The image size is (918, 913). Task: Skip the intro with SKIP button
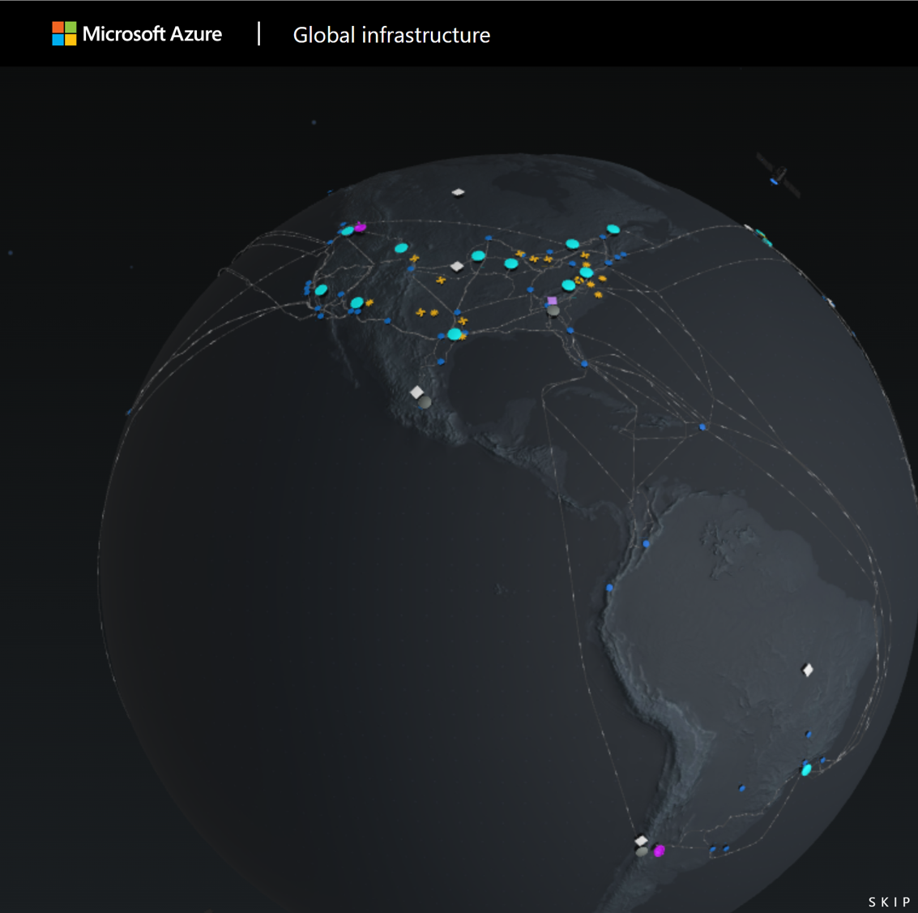pyautogui.click(x=890, y=902)
